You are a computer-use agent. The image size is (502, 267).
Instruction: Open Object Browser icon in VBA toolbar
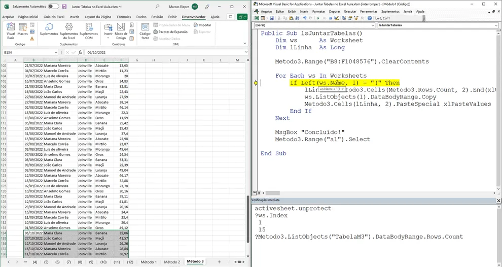(356, 18)
